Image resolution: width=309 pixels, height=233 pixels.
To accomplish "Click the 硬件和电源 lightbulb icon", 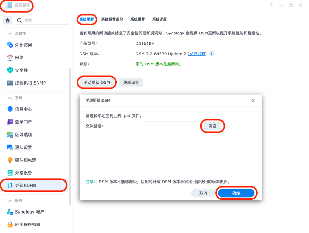I will 10,160.
